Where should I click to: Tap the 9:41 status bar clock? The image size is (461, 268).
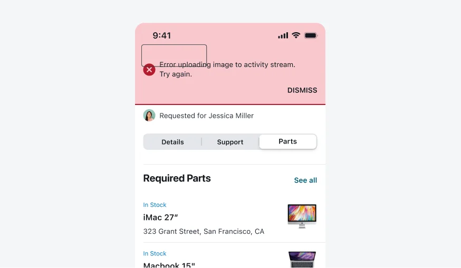(x=162, y=36)
